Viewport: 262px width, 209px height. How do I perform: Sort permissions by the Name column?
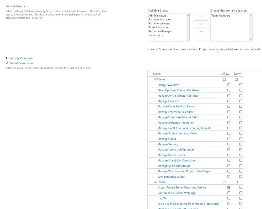click(157, 74)
